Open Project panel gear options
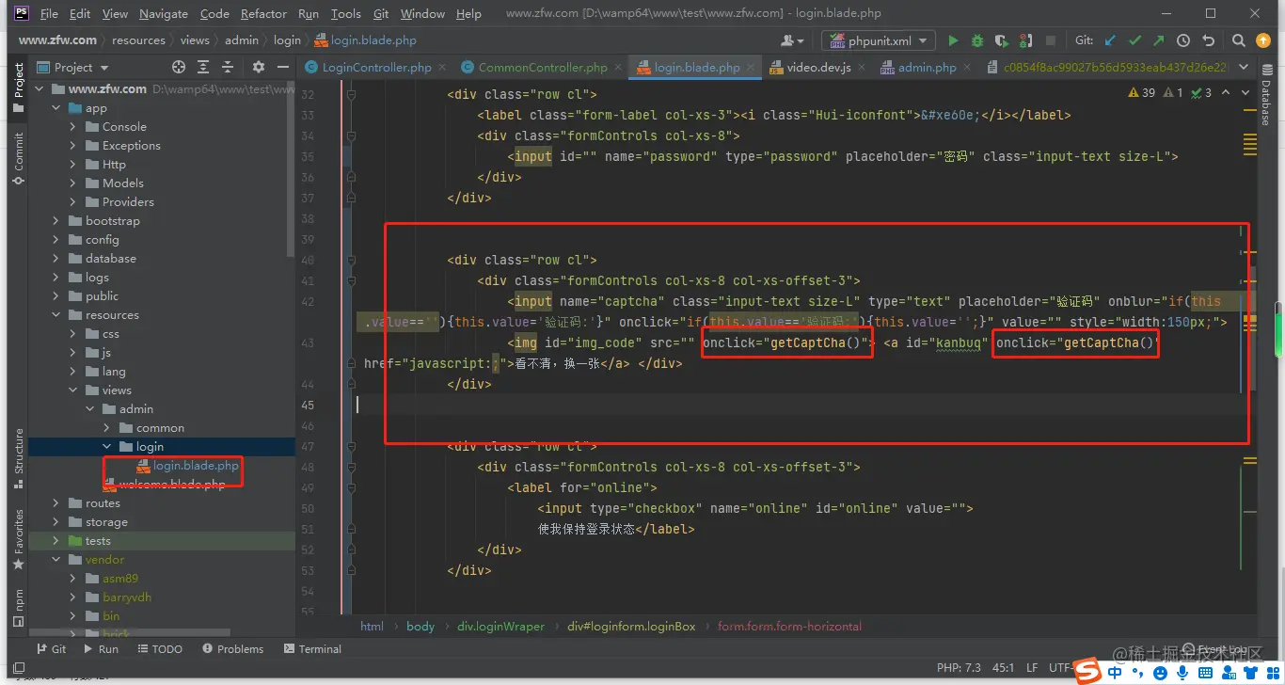1285x685 pixels. click(259, 67)
